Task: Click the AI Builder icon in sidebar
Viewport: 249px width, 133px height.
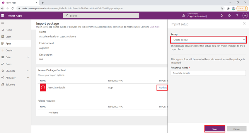Action: coord(3,78)
